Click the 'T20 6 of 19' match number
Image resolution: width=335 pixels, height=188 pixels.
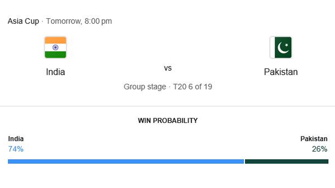pyautogui.click(x=192, y=87)
